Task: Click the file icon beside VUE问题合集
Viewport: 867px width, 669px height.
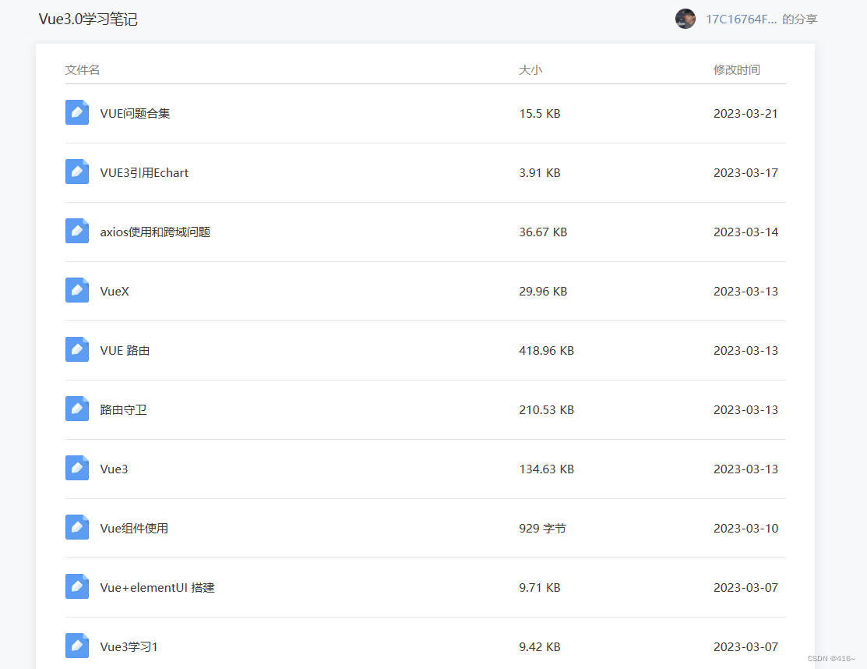Action: point(77,112)
